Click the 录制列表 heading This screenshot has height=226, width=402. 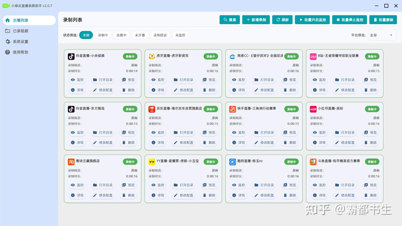[x=73, y=20]
